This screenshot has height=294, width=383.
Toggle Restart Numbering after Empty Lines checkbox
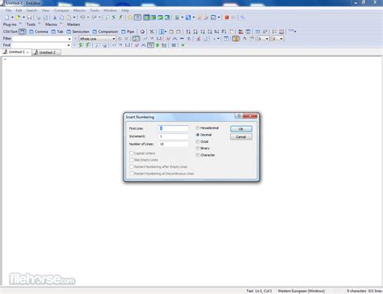point(132,167)
